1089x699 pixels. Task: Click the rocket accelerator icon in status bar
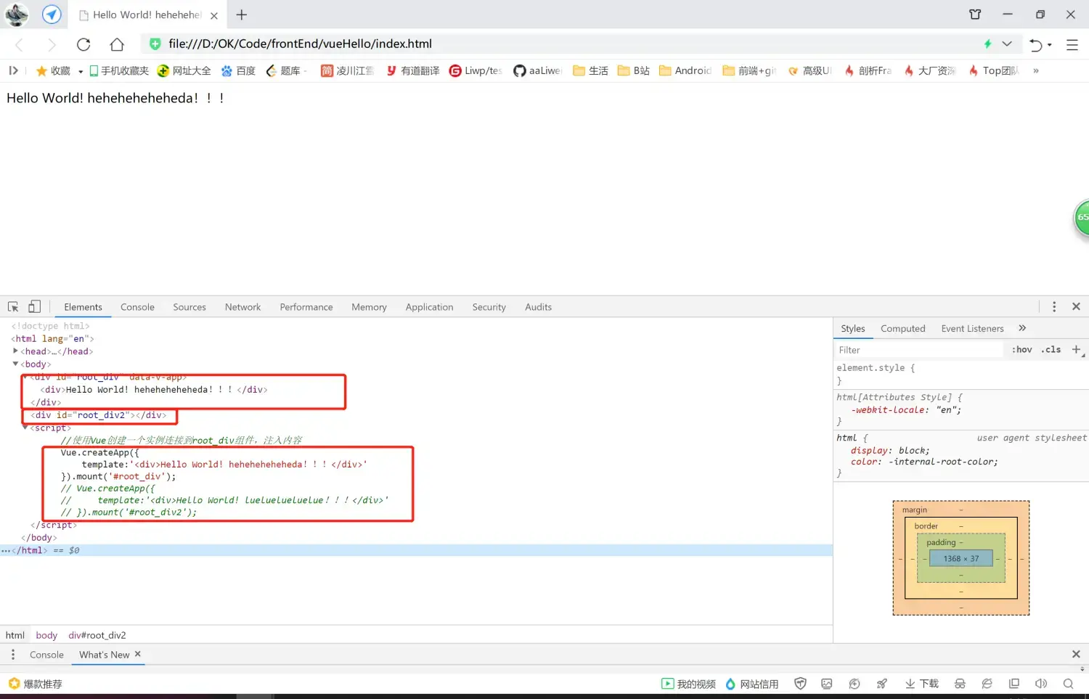[x=882, y=684]
